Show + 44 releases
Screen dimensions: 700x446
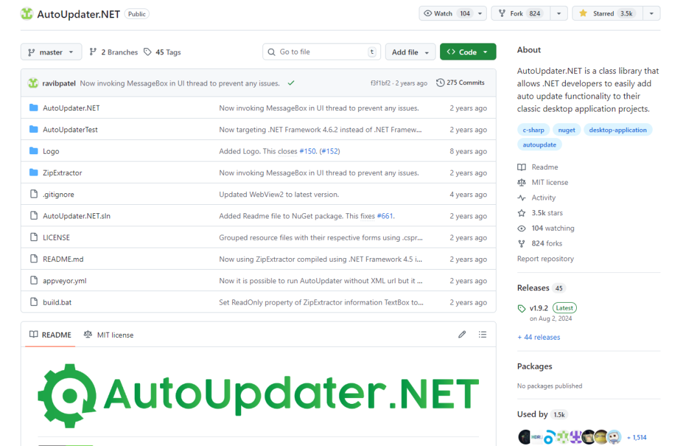click(539, 337)
